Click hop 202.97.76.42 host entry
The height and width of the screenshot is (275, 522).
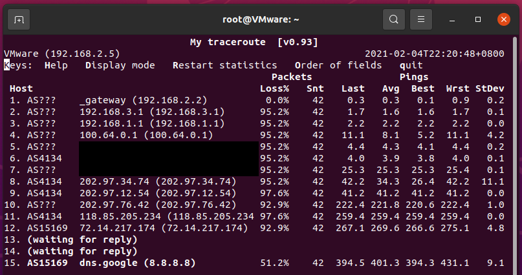[158, 205]
